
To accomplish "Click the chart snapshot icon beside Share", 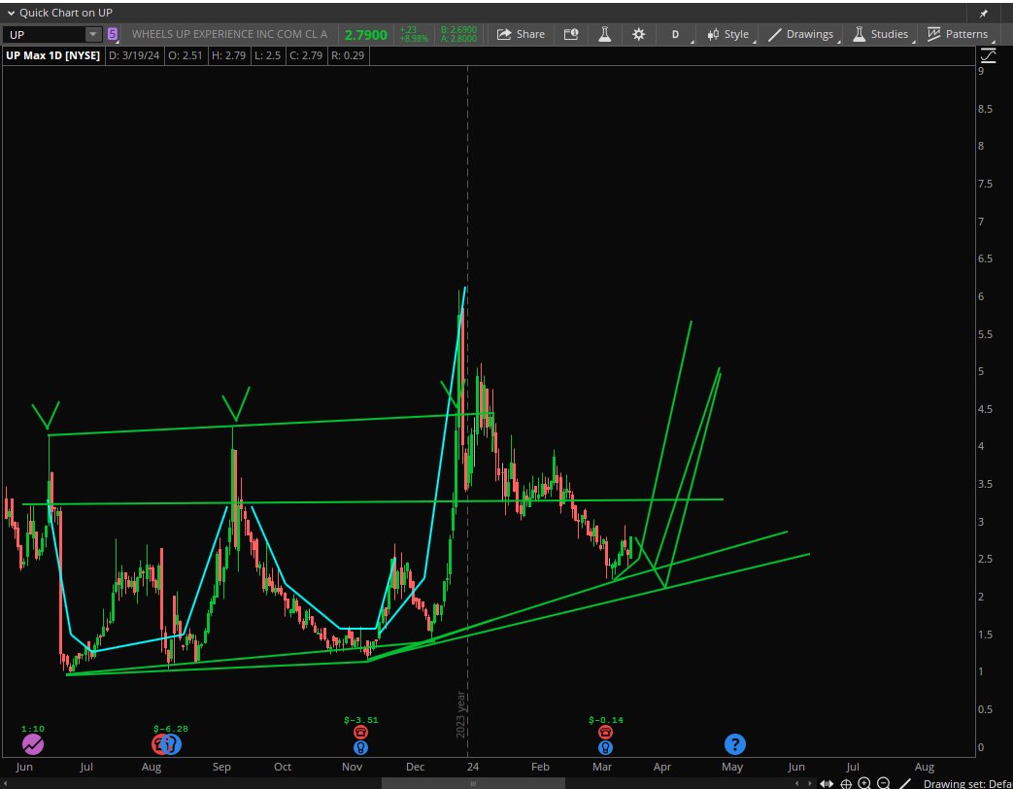I will pyautogui.click(x=571, y=34).
